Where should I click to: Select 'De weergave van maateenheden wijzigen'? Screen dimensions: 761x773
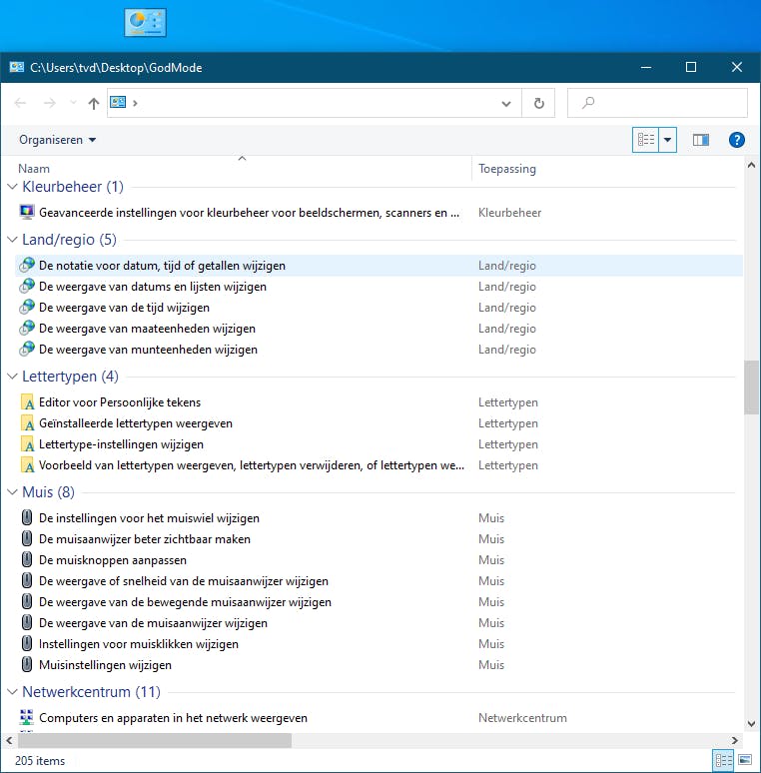click(147, 329)
